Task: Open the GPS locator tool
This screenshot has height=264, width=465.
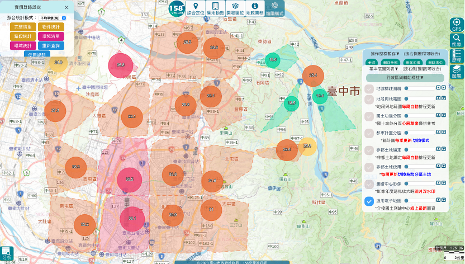Action: point(457,25)
